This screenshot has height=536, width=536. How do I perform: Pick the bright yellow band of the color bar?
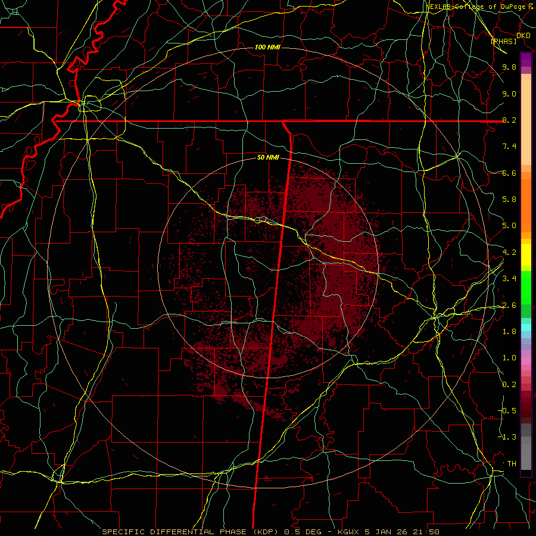point(526,255)
